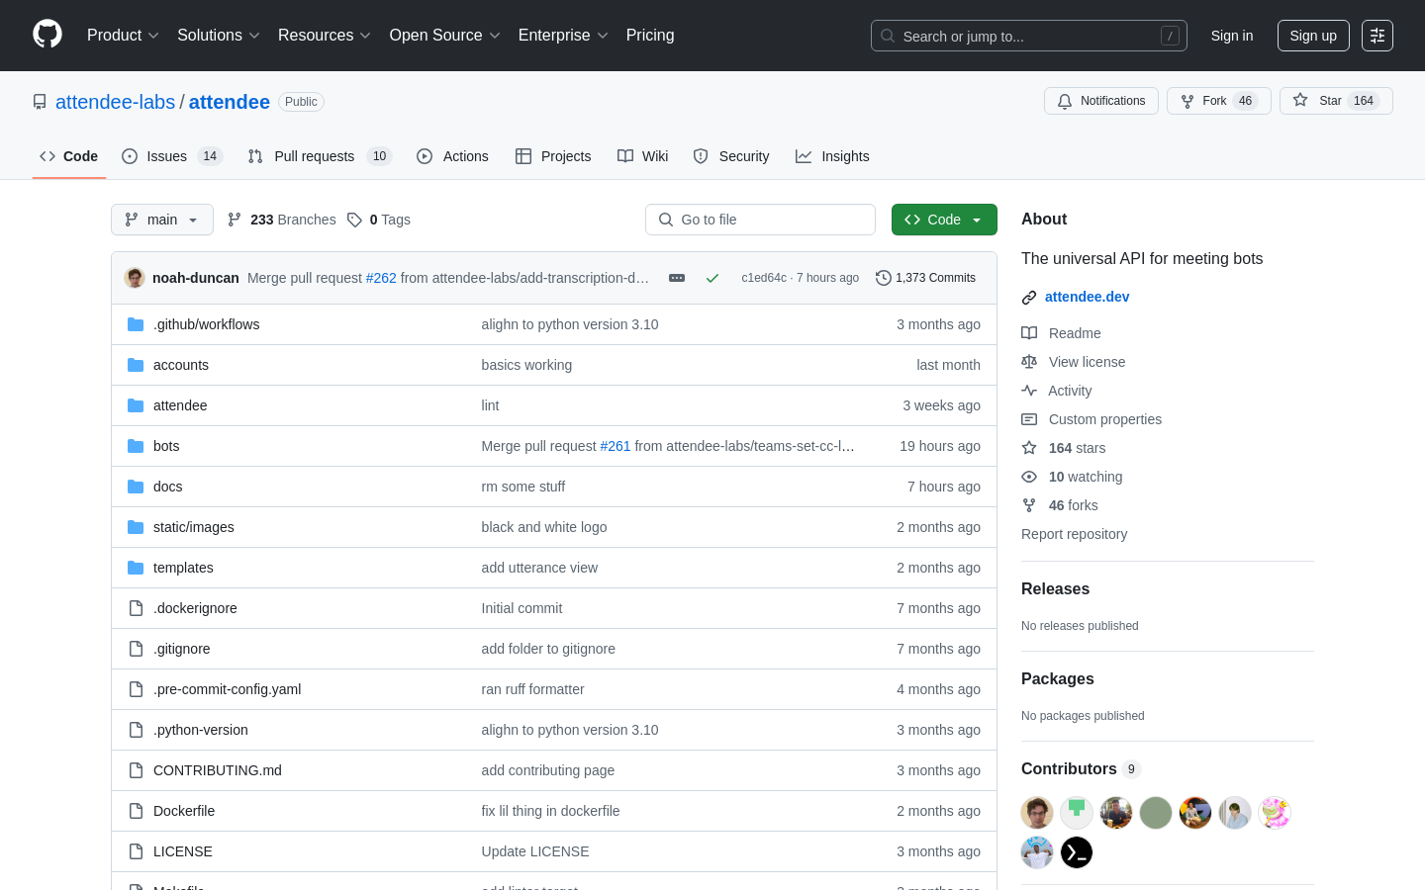Open the LICENSE file
Image resolution: width=1425 pixels, height=890 pixels.
click(183, 851)
